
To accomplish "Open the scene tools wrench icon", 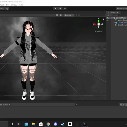I will [x=57, y=15].
